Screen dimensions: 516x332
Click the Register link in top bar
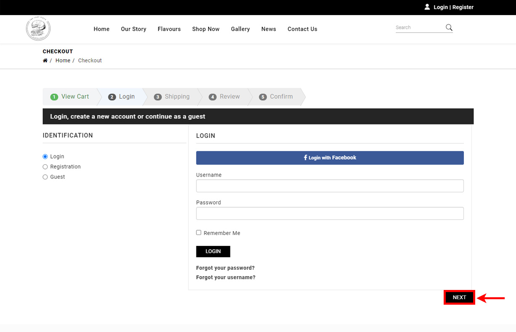point(463,7)
